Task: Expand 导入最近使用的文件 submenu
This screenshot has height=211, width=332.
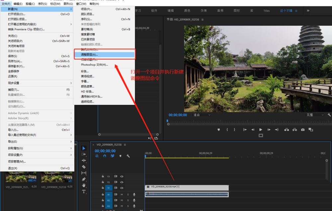Action: 37,135
